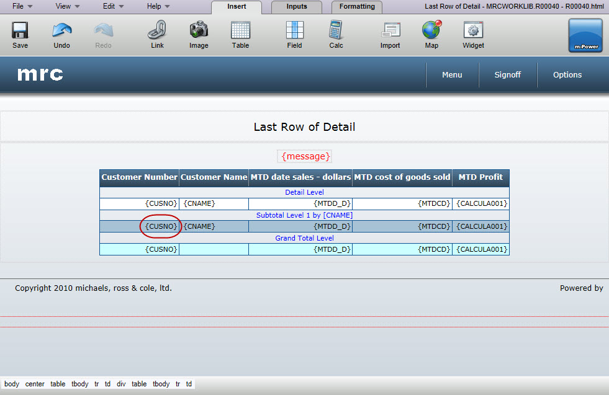
Task: Expand the Help menu
Action: pos(158,6)
